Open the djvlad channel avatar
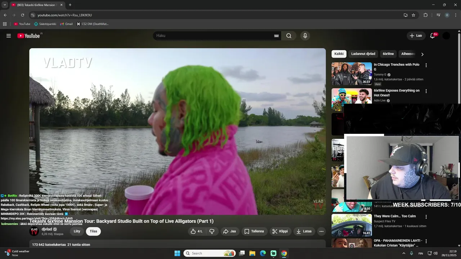Image resolution: width=461 pixels, height=259 pixels. click(34, 231)
